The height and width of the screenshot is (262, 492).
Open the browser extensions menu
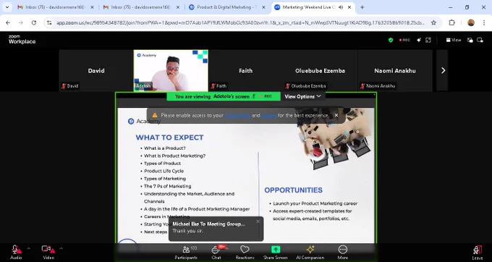coord(451,22)
